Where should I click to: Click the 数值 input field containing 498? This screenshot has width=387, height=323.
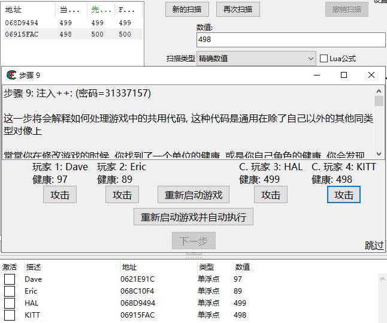291,40
